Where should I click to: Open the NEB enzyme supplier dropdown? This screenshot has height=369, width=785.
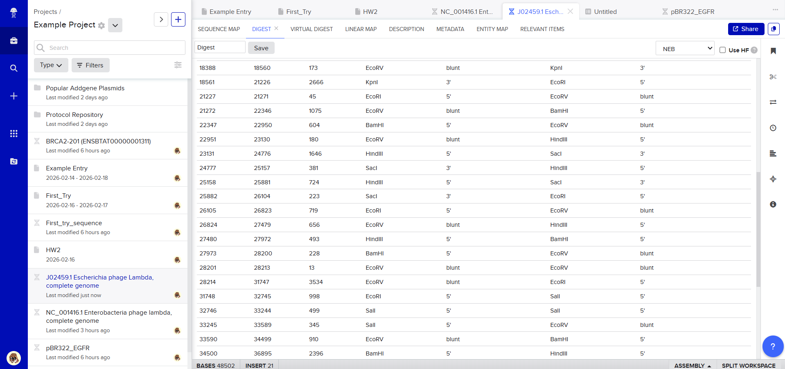(684, 49)
